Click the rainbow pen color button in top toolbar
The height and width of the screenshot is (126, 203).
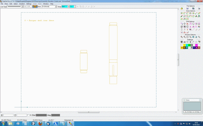[35, 7]
